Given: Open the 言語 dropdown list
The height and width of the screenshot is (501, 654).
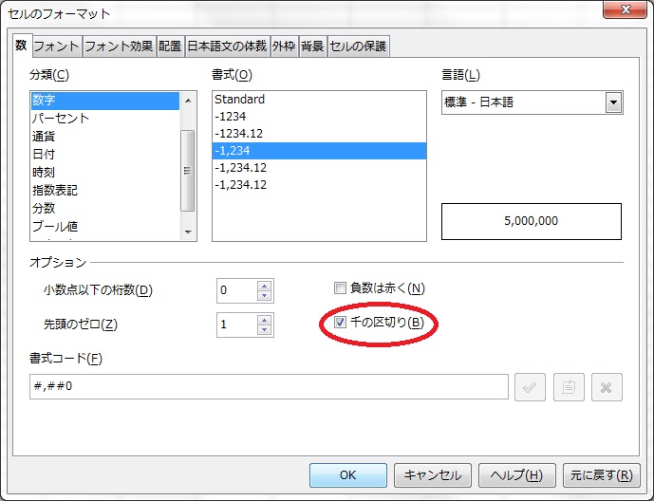Looking at the screenshot, I should tap(613, 102).
